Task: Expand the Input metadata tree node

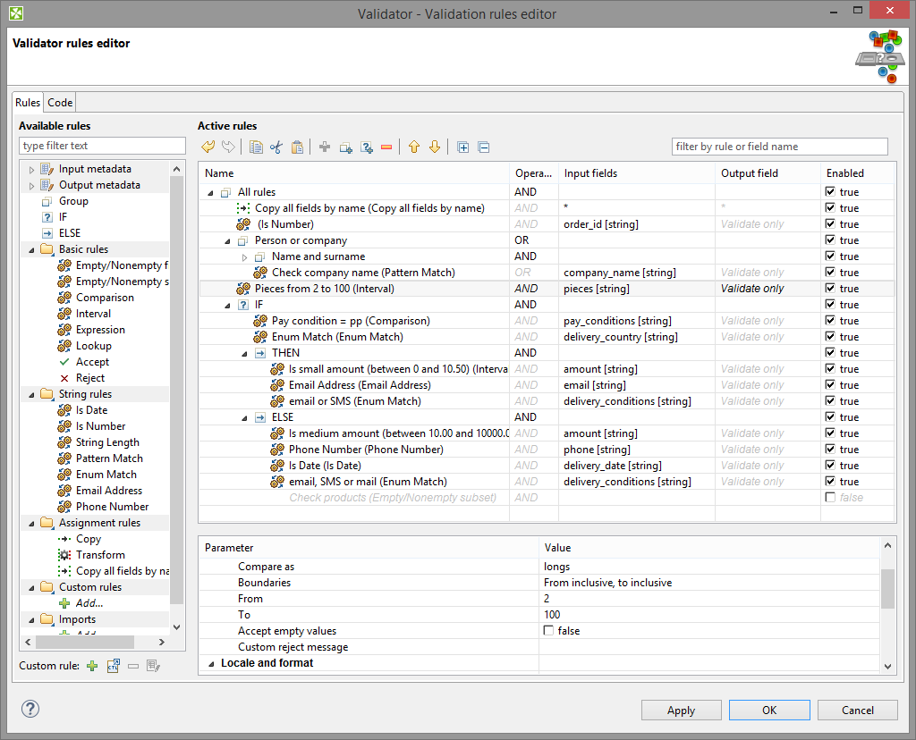Action: click(x=32, y=170)
